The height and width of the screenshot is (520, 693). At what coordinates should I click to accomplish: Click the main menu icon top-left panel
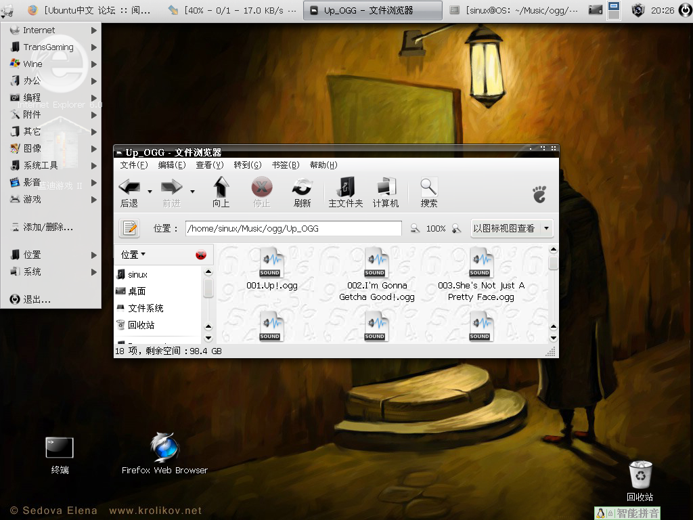point(7,11)
